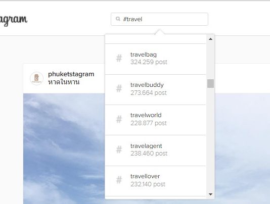Choose the travelworld suggestion

[x=156, y=120]
